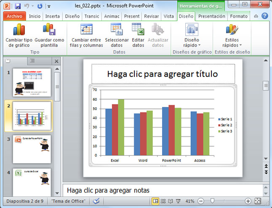Open the Transiciones tab
The height and width of the screenshot is (208, 272).
click(92, 16)
